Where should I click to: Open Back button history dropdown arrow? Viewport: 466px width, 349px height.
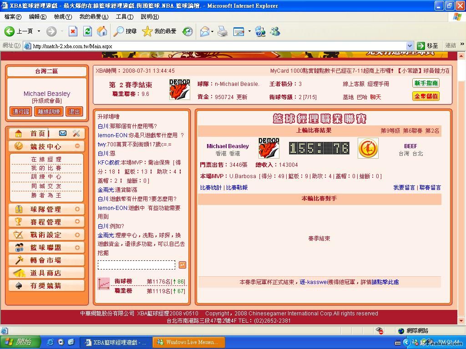(39, 31)
